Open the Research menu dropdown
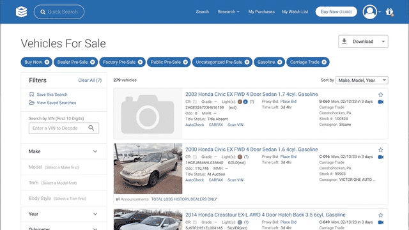 [229, 11]
